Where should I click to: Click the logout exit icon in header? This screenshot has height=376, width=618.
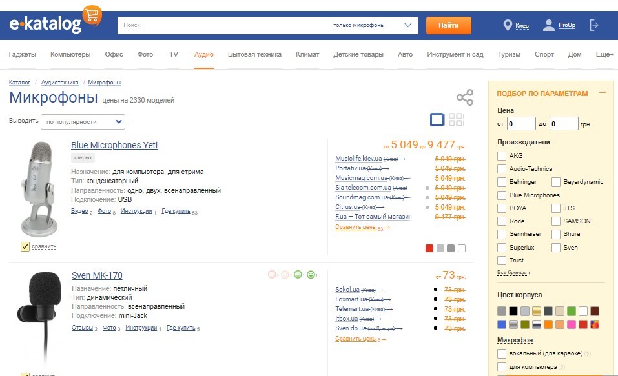[x=594, y=25]
